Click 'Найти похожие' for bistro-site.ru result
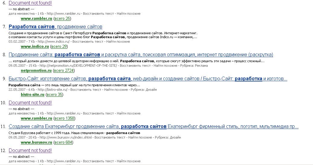The image size is (313, 165). [x=116, y=90]
